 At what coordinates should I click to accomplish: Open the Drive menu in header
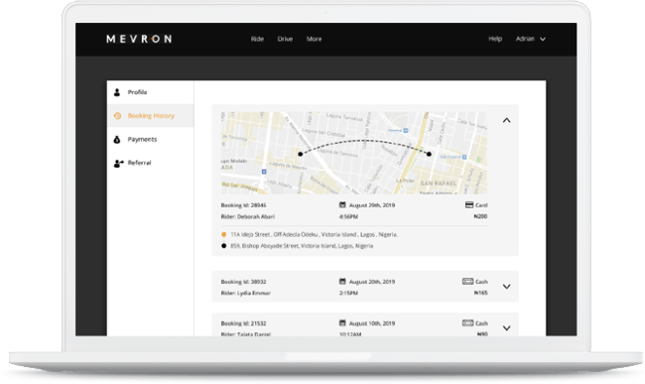[285, 39]
